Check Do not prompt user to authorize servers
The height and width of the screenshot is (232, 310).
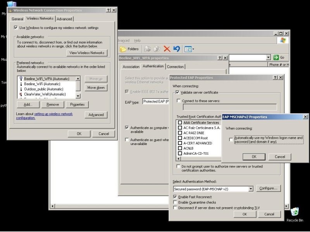pos(179,166)
